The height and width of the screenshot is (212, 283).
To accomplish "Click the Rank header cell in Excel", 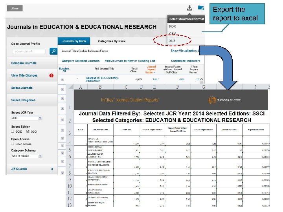I will [81, 130].
